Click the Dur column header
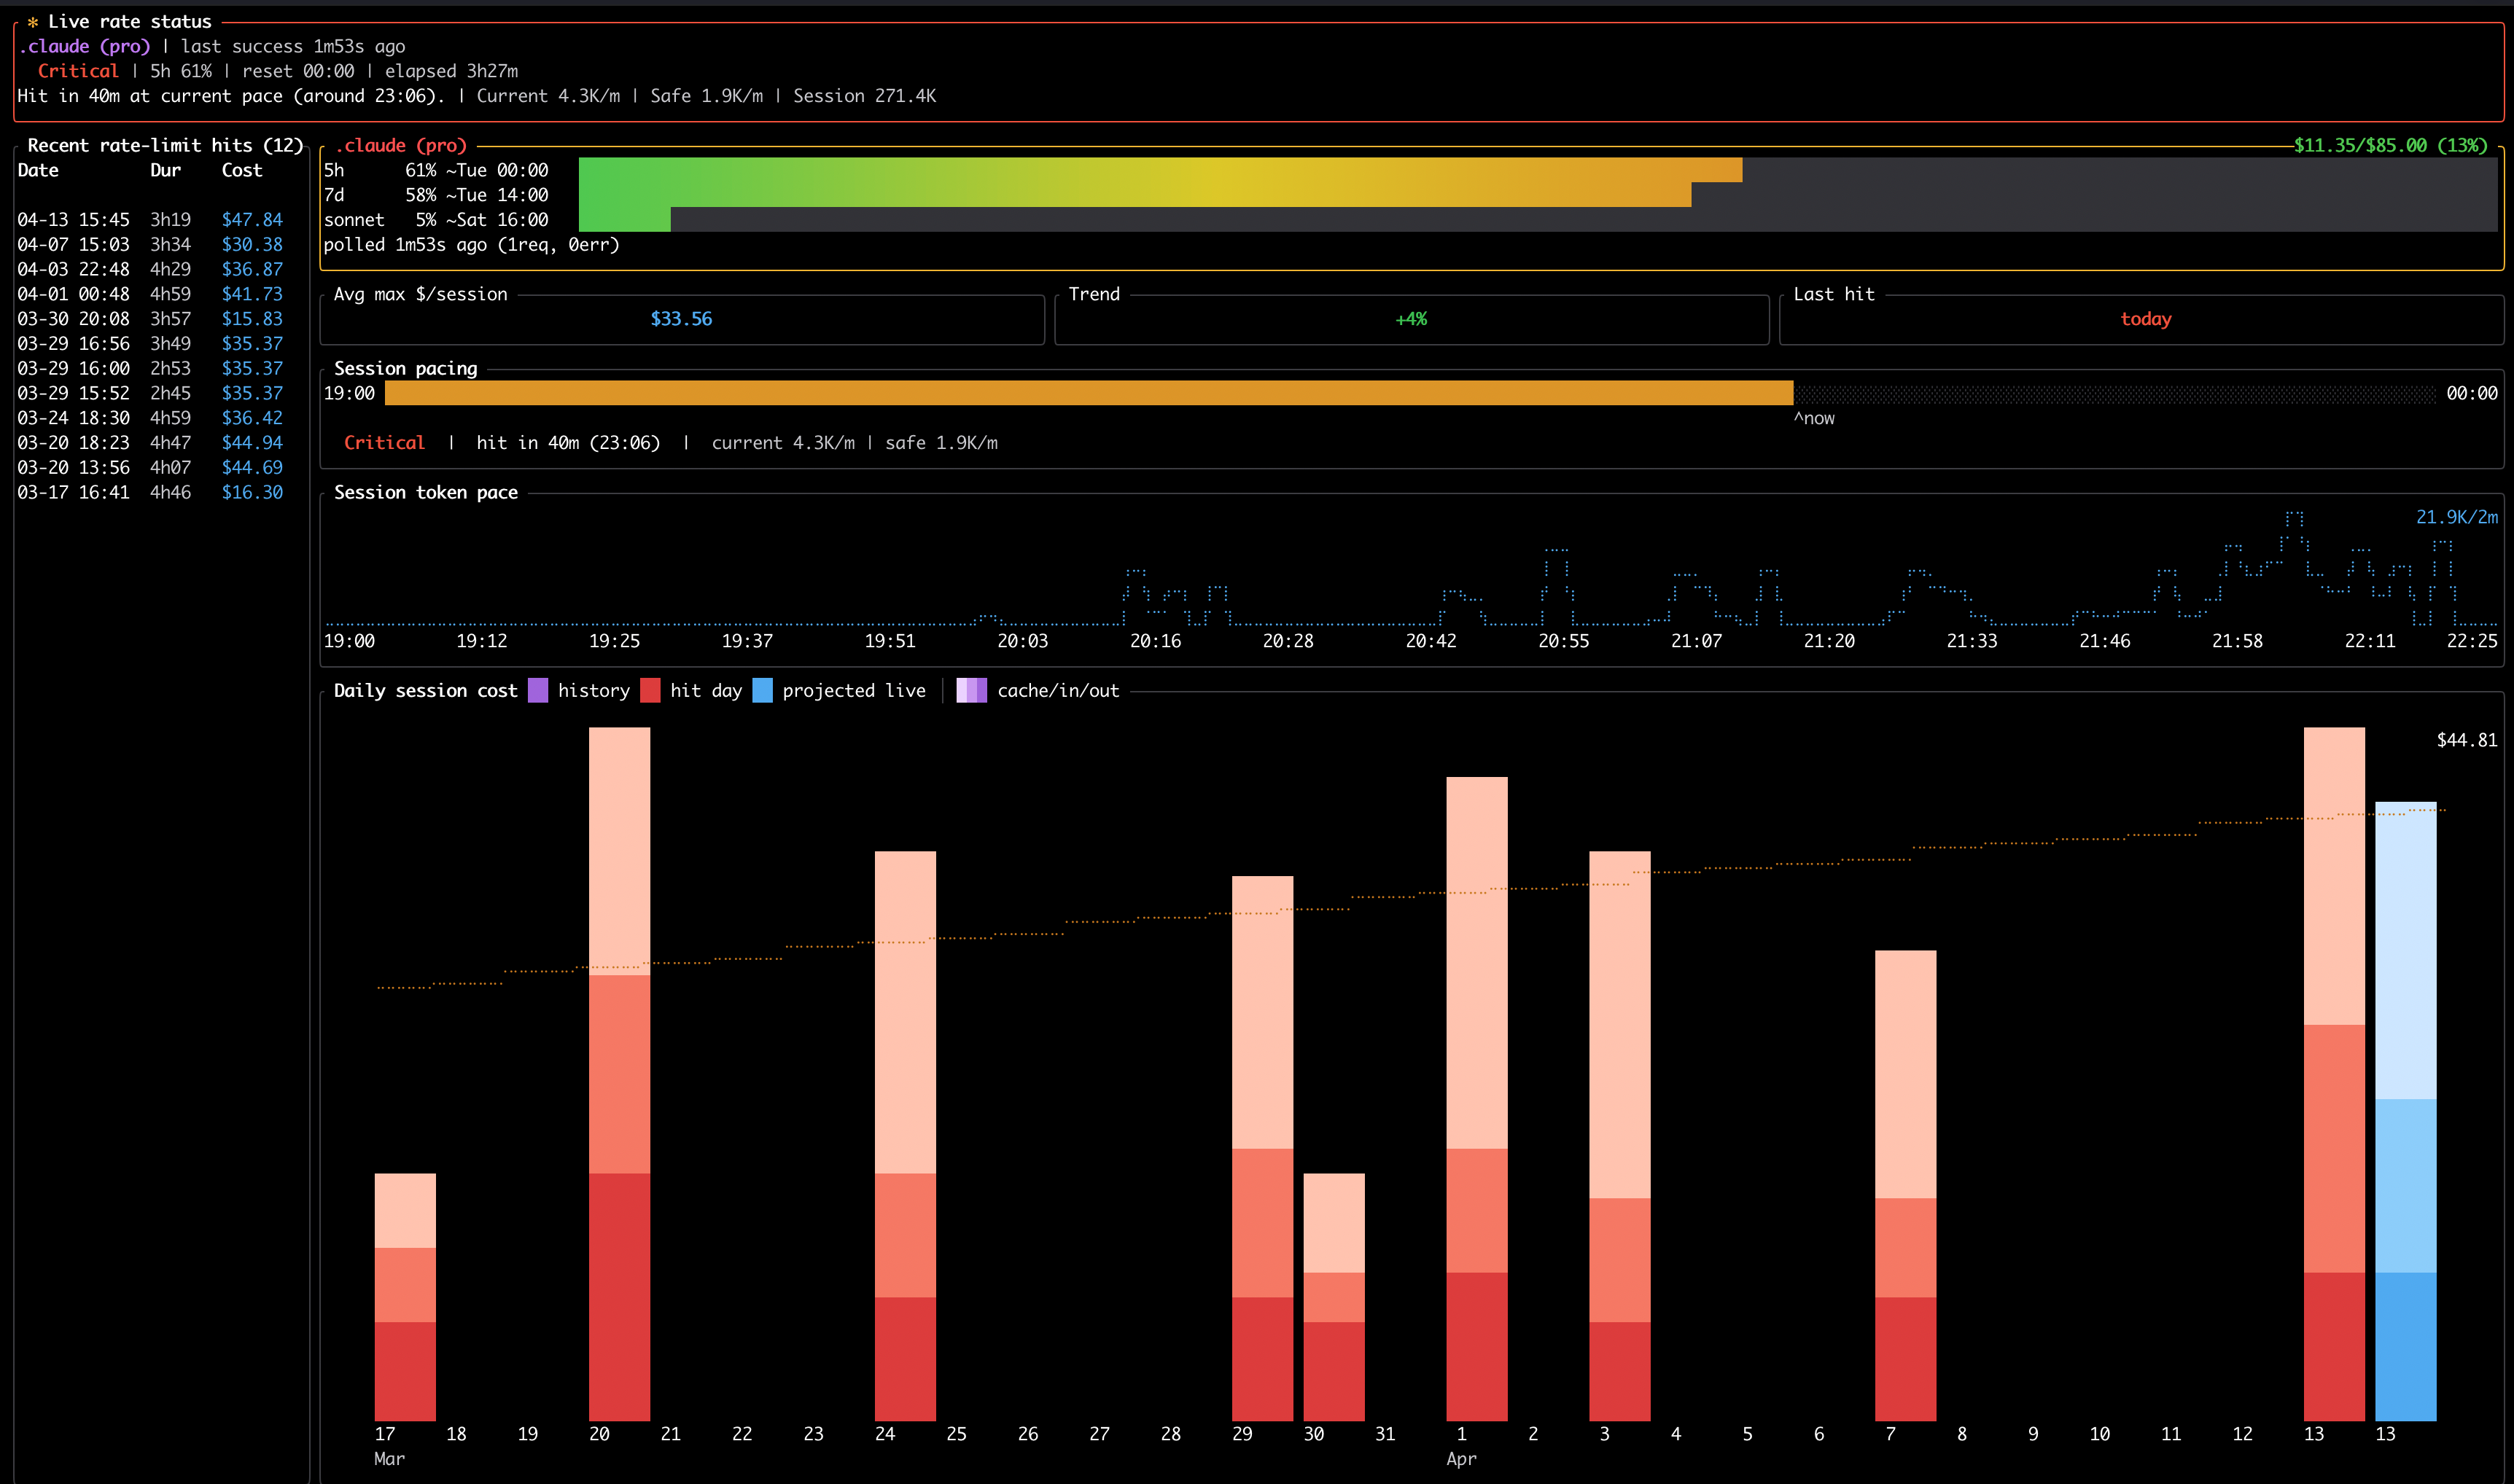The image size is (2514, 1484). (x=166, y=170)
